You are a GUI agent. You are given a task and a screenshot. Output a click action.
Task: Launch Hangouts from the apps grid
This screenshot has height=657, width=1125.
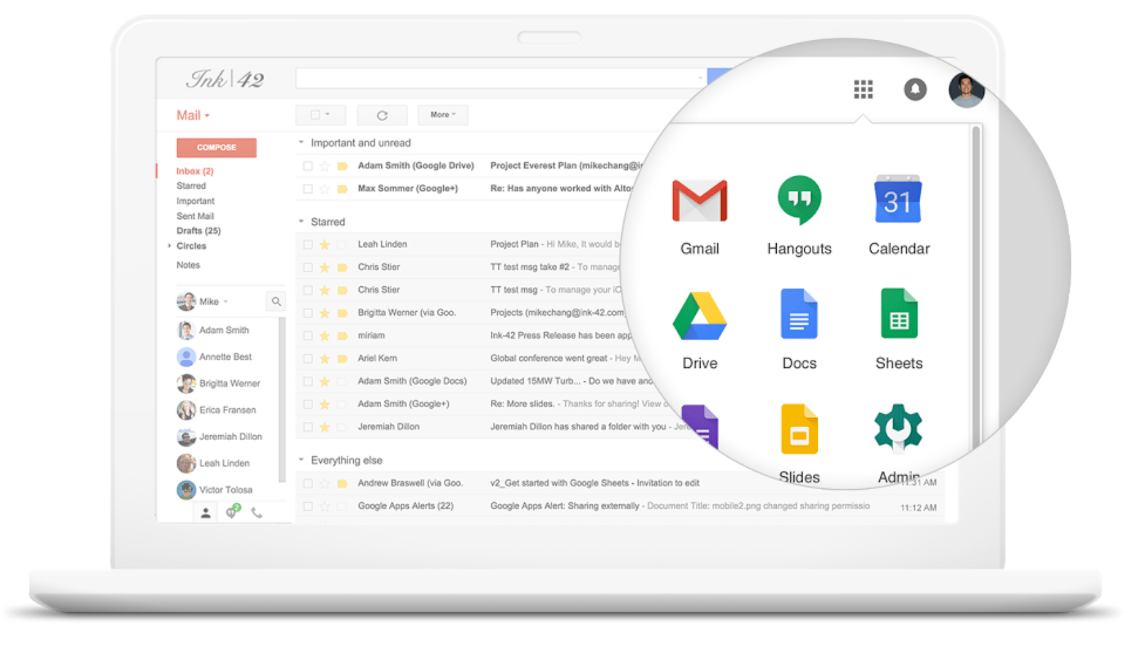[799, 200]
